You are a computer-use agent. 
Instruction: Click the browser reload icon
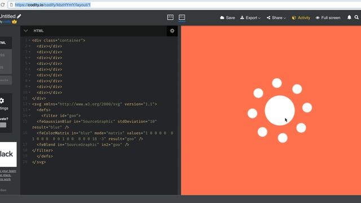[2, 5]
